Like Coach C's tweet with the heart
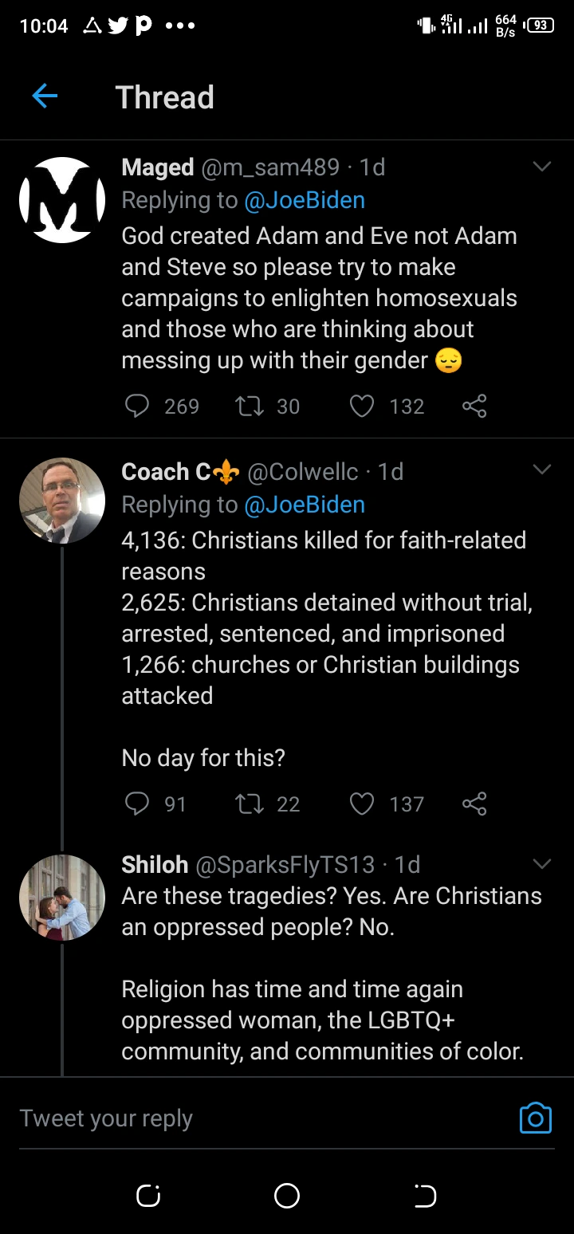Screen dimensions: 574x1234 tap(362, 804)
